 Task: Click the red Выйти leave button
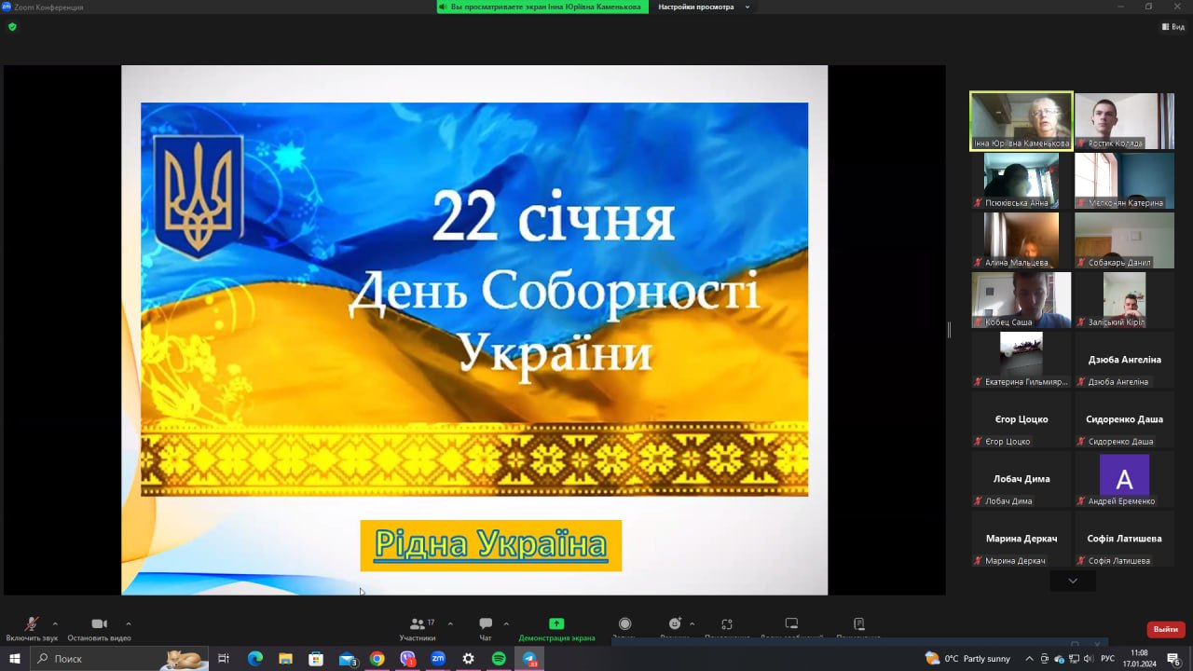1166,629
